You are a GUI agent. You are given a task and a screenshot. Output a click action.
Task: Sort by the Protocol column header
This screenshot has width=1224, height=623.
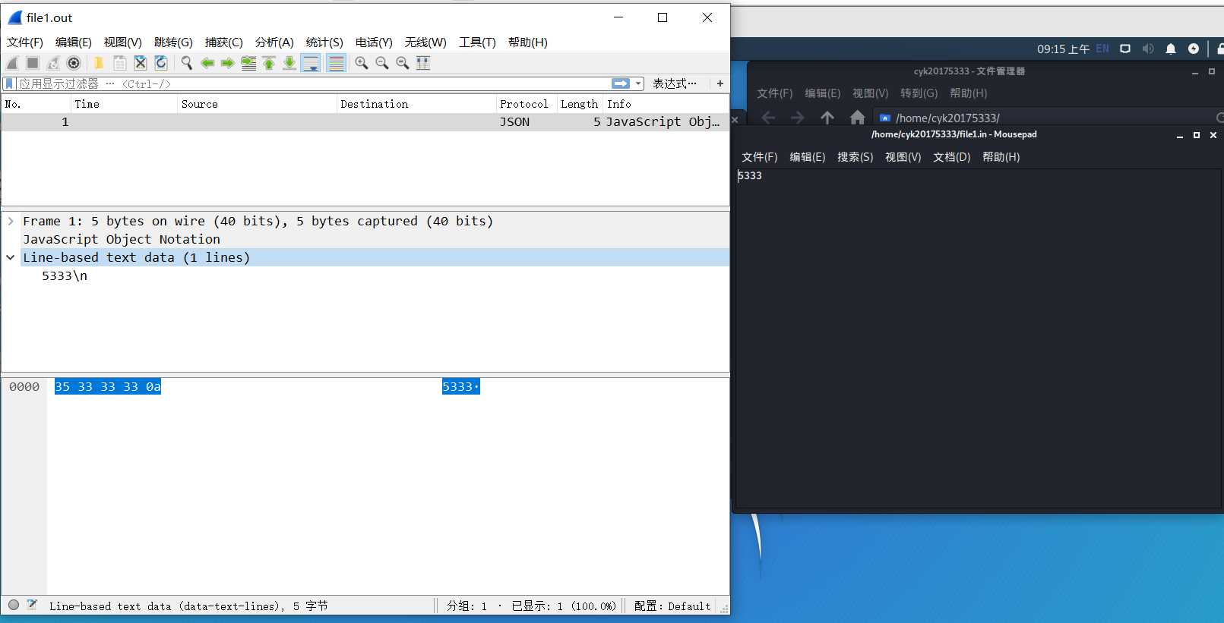[x=527, y=104]
